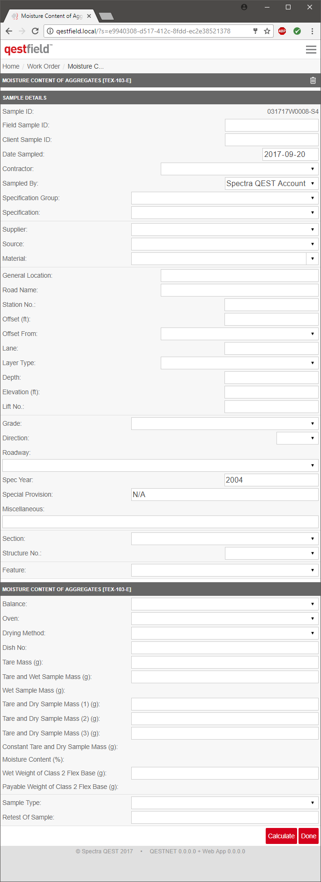
Task: Open the hamburger menu icon
Action: [311, 49]
